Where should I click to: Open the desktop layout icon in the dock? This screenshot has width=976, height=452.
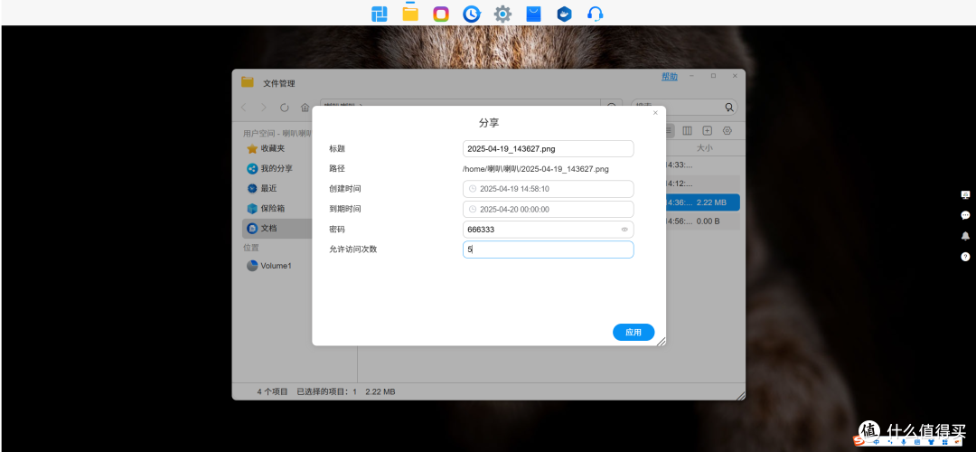379,14
